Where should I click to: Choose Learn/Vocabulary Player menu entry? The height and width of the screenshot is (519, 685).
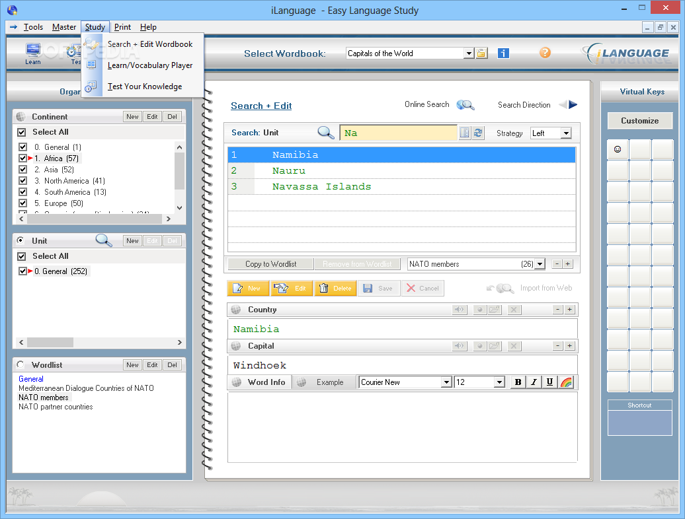point(143,65)
